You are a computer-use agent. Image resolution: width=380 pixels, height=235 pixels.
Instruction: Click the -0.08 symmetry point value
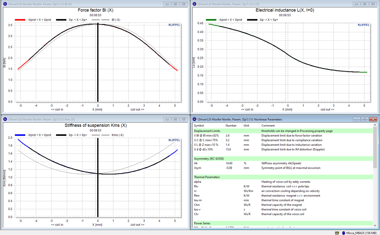229,168
